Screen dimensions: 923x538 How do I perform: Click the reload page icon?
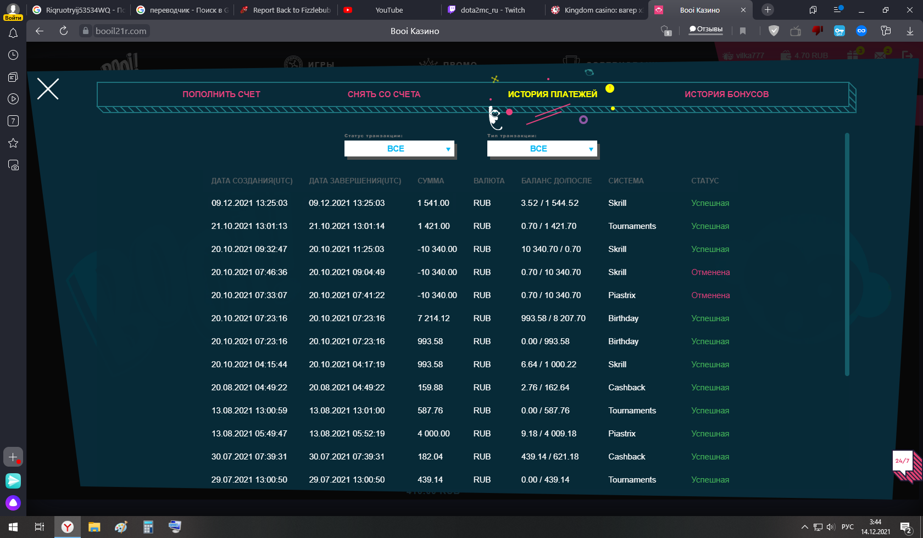point(64,31)
